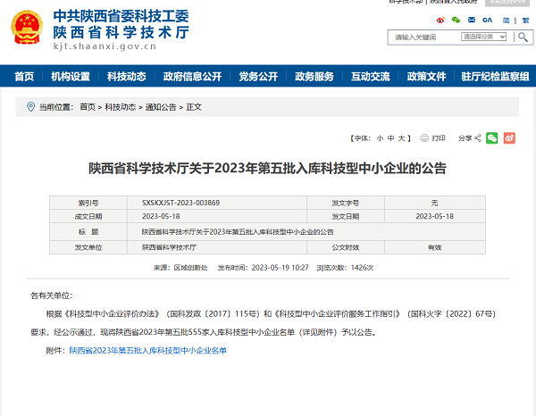
Task: Click the email envelope icon in header
Action: pyautogui.click(x=471, y=20)
